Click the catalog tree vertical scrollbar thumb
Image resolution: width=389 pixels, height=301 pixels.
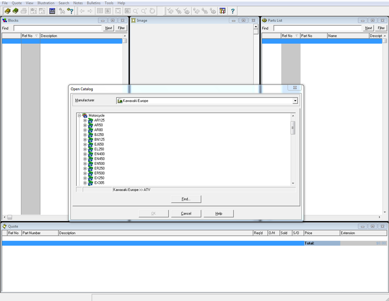293,128
